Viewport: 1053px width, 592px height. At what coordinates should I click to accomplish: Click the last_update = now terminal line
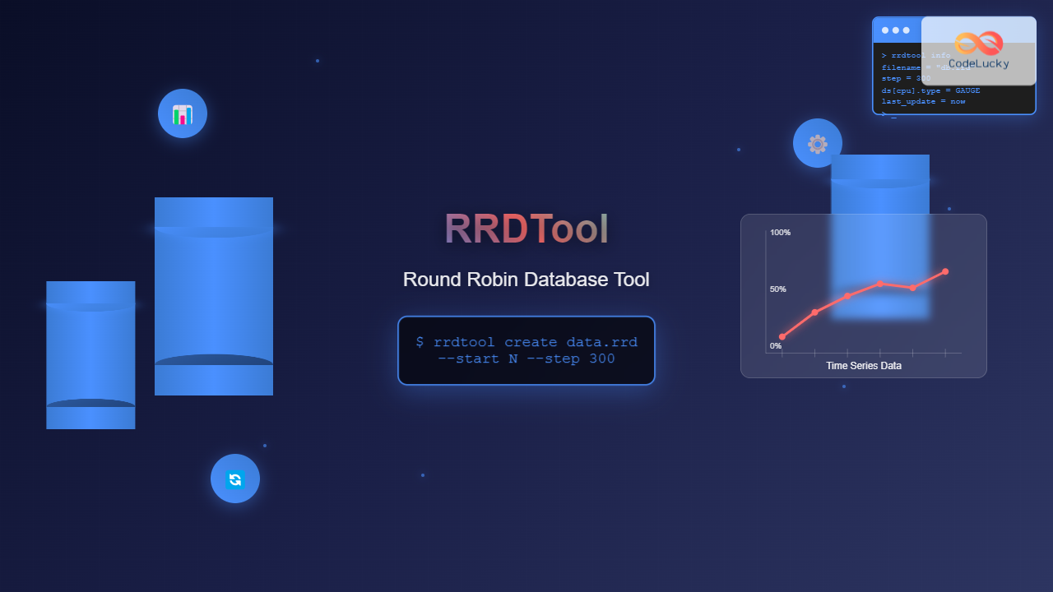[923, 101]
